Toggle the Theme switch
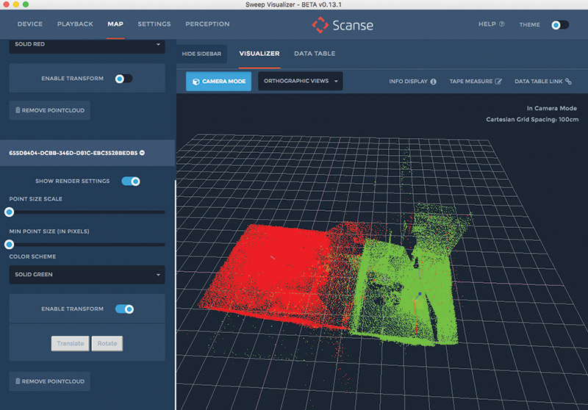Image resolution: width=588 pixels, height=410 pixels. point(560,25)
